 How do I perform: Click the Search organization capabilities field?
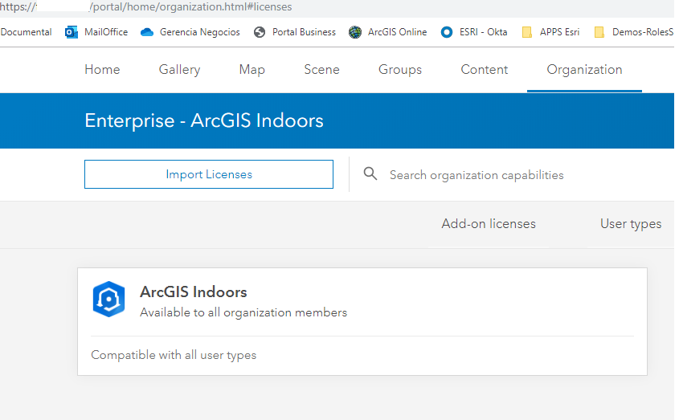(477, 175)
